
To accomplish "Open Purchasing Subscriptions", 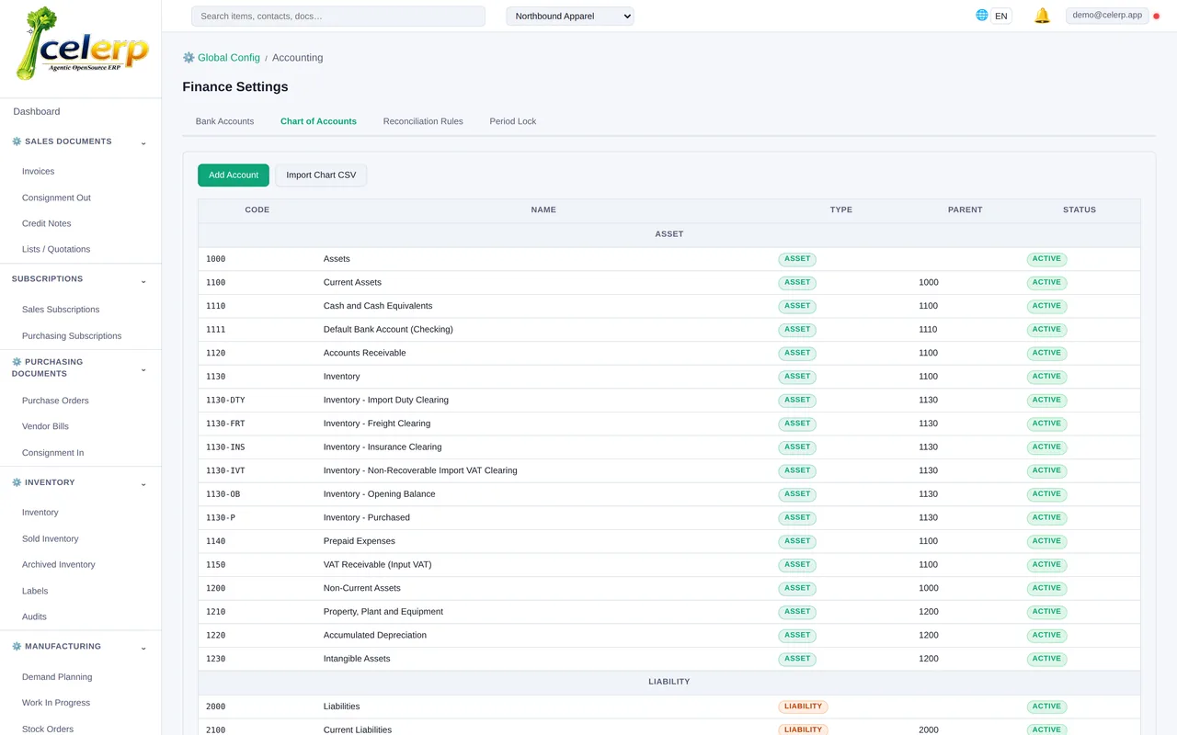I will point(72,336).
